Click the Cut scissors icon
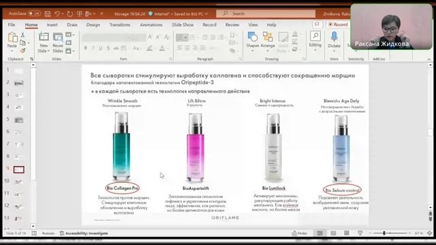Viewport: 436px width, 245px height. (22, 35)
